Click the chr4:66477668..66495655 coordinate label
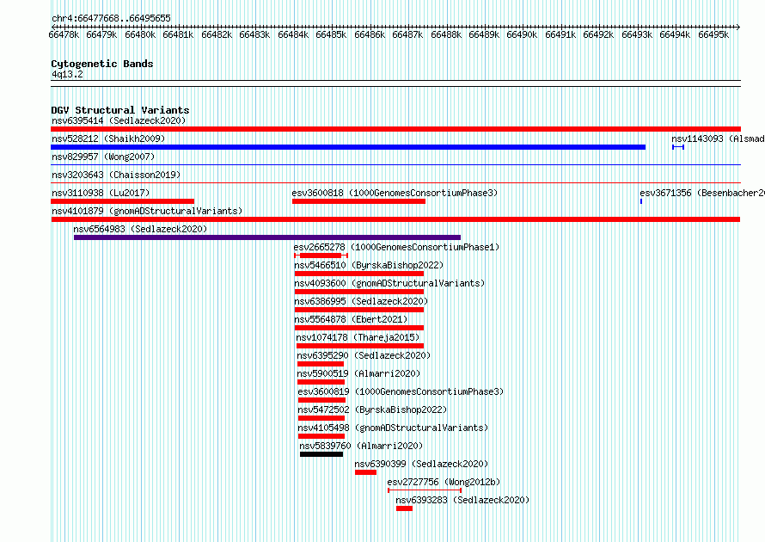The width and height of the screenshot is (765, 542). click(111, 19)
